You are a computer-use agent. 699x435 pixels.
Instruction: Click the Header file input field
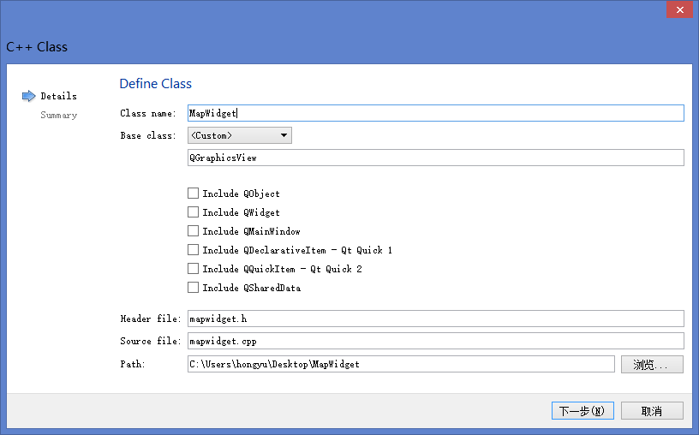tap(435, 319)
